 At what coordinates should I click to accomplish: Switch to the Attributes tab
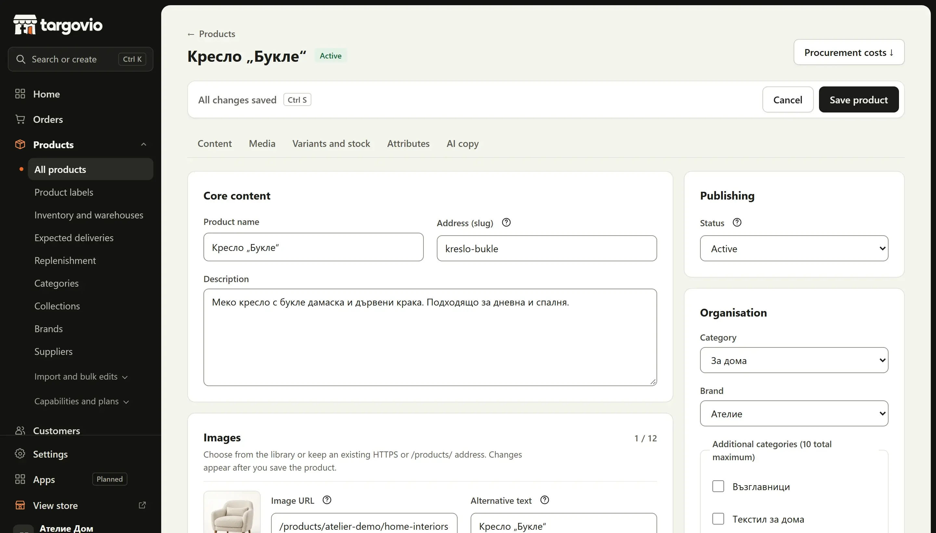[x=408, y=143]
